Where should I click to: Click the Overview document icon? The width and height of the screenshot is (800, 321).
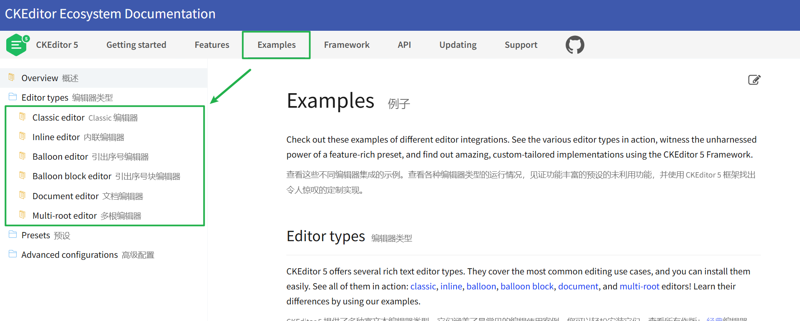pyautogui.click(x=12, y=77)
